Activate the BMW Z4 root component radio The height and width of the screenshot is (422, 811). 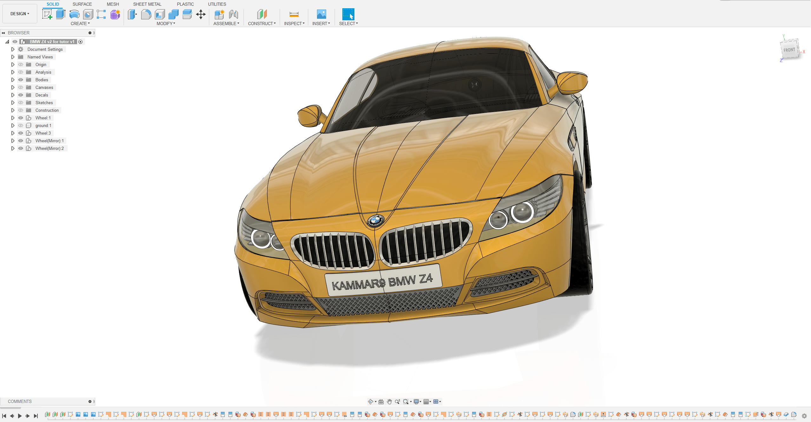(x=81, y=42)
